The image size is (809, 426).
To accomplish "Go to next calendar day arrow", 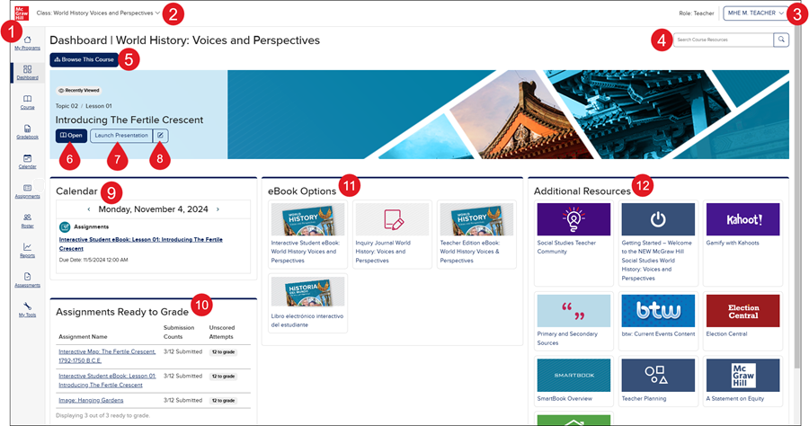I will click(x=218, y=209).
